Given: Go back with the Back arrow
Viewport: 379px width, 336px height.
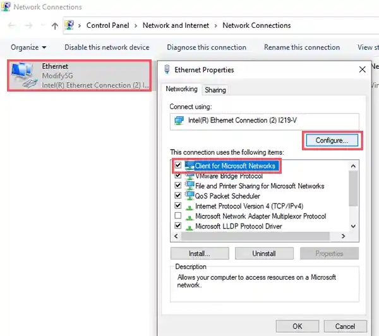Looking at the screenshot, I should (x=11, y=25).
